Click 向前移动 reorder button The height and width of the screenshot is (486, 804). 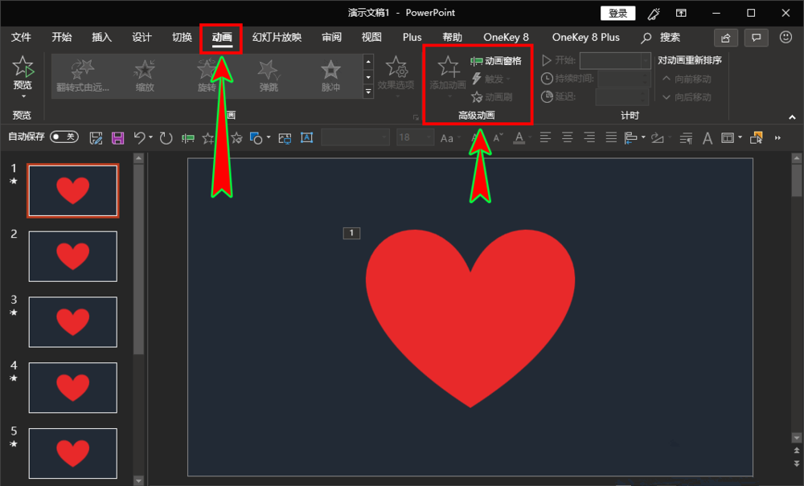click(x=687, y=79)
